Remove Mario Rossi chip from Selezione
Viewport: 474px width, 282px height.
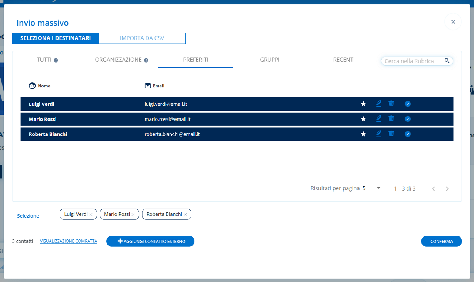pos(133,215)
